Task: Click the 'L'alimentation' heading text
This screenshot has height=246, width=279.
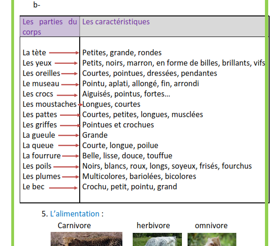Action: [75, 214]
